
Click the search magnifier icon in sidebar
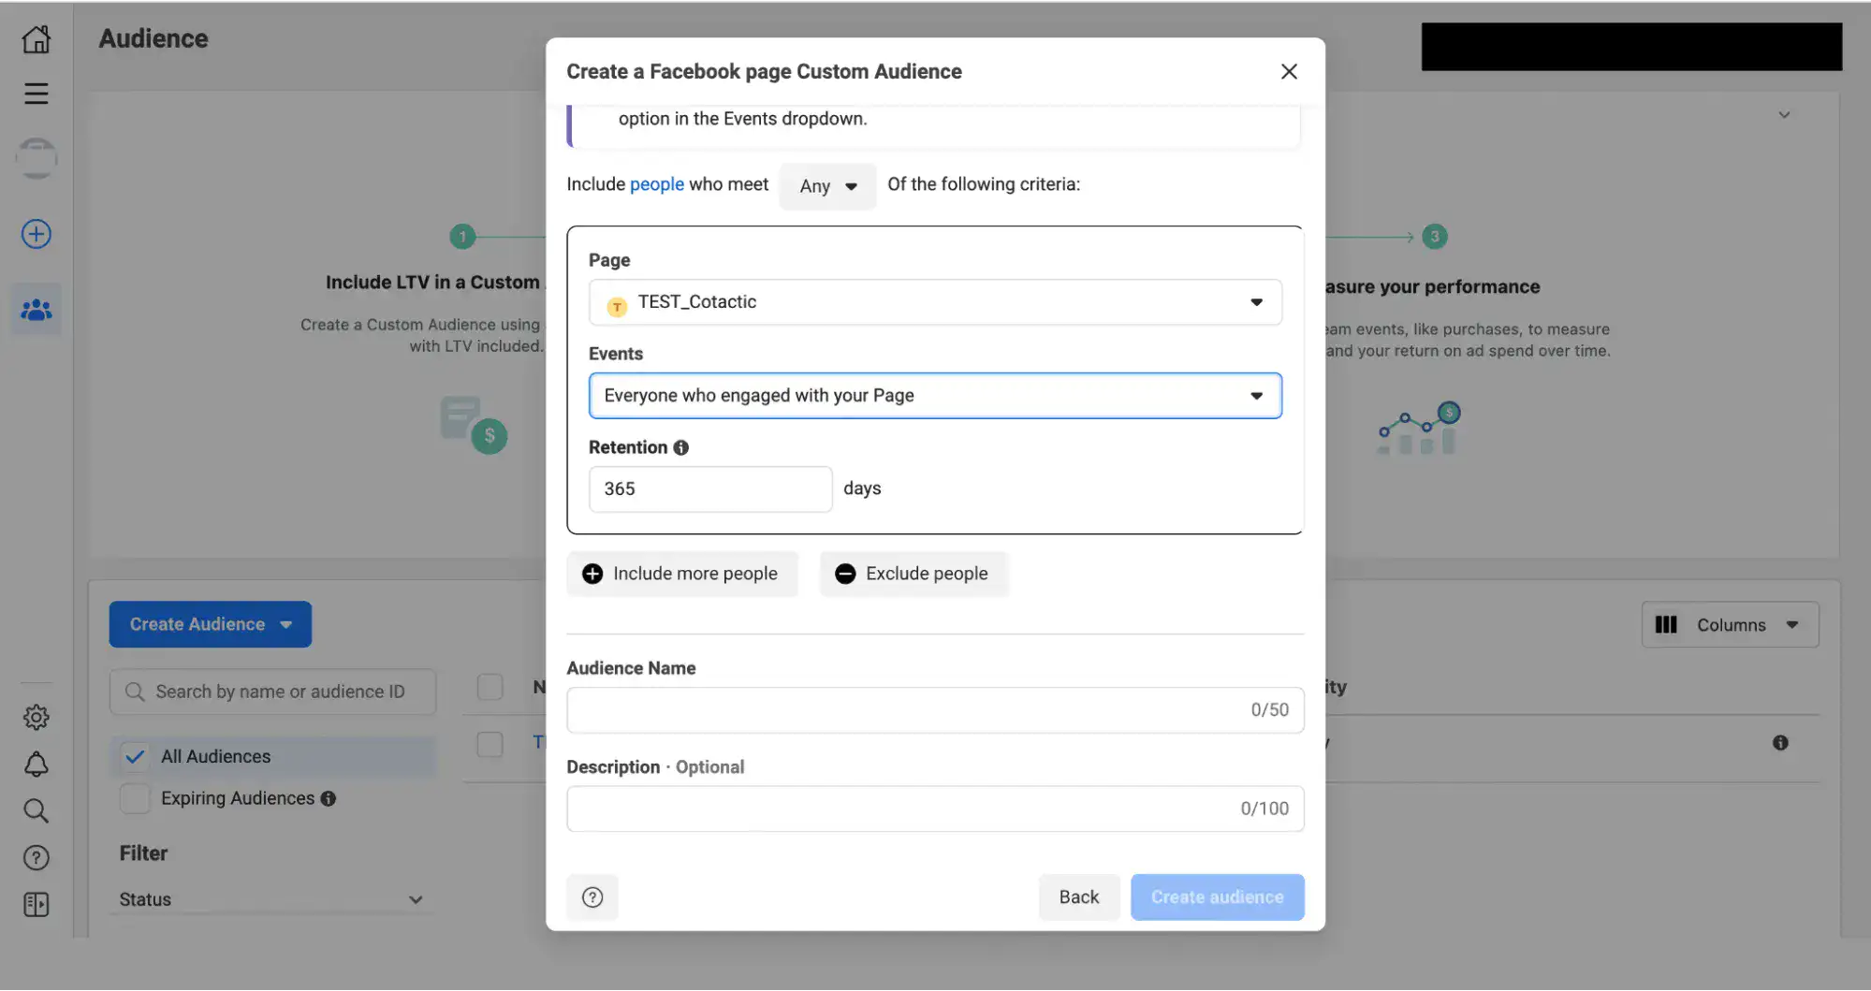37,810
